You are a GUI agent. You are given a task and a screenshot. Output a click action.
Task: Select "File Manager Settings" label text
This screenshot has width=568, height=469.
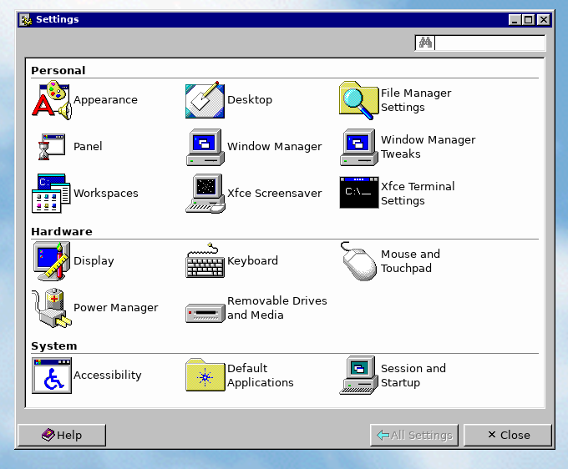pyautogui.click(x=416, y=100)
